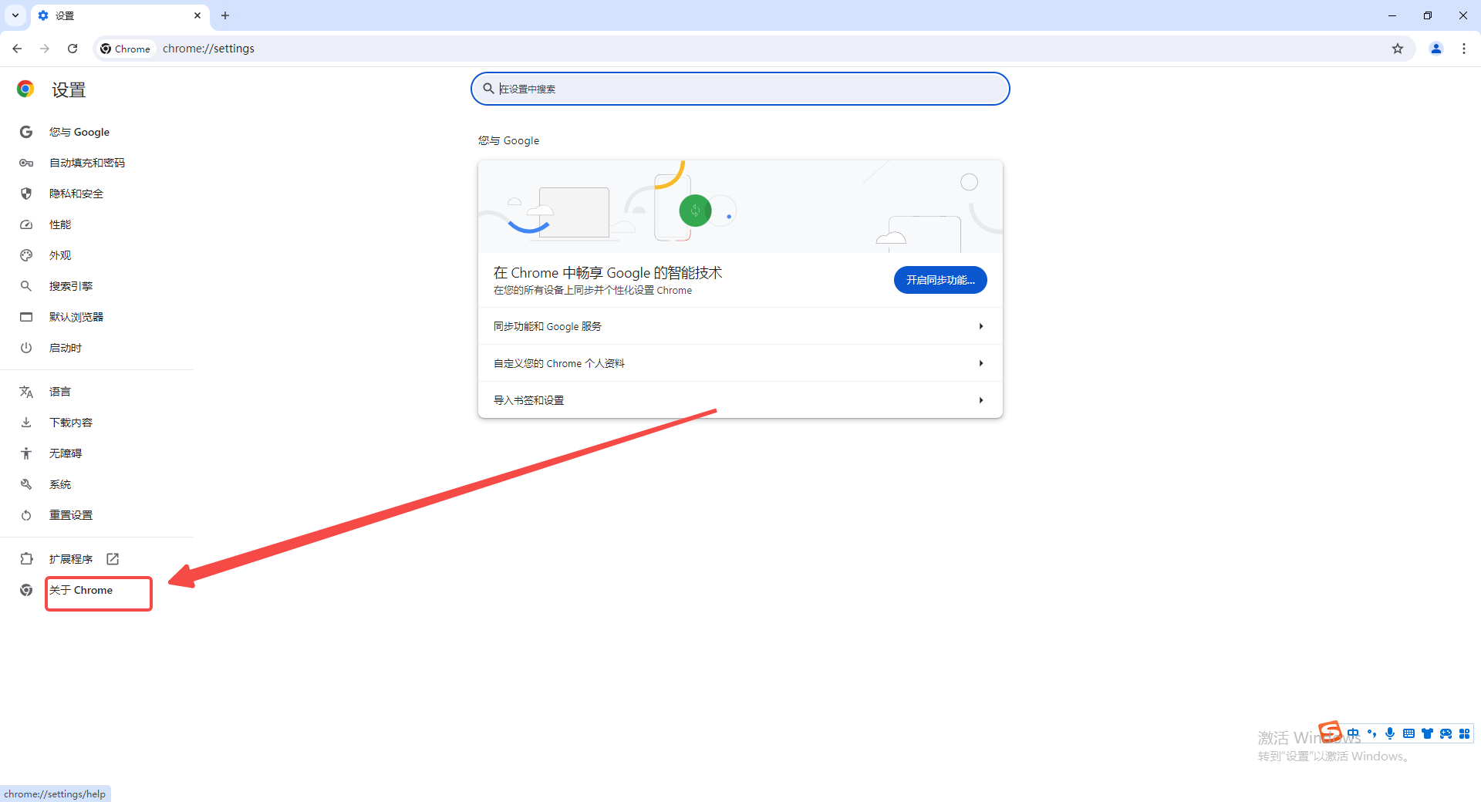Click the shield privacy icon

tap(26, 194)
